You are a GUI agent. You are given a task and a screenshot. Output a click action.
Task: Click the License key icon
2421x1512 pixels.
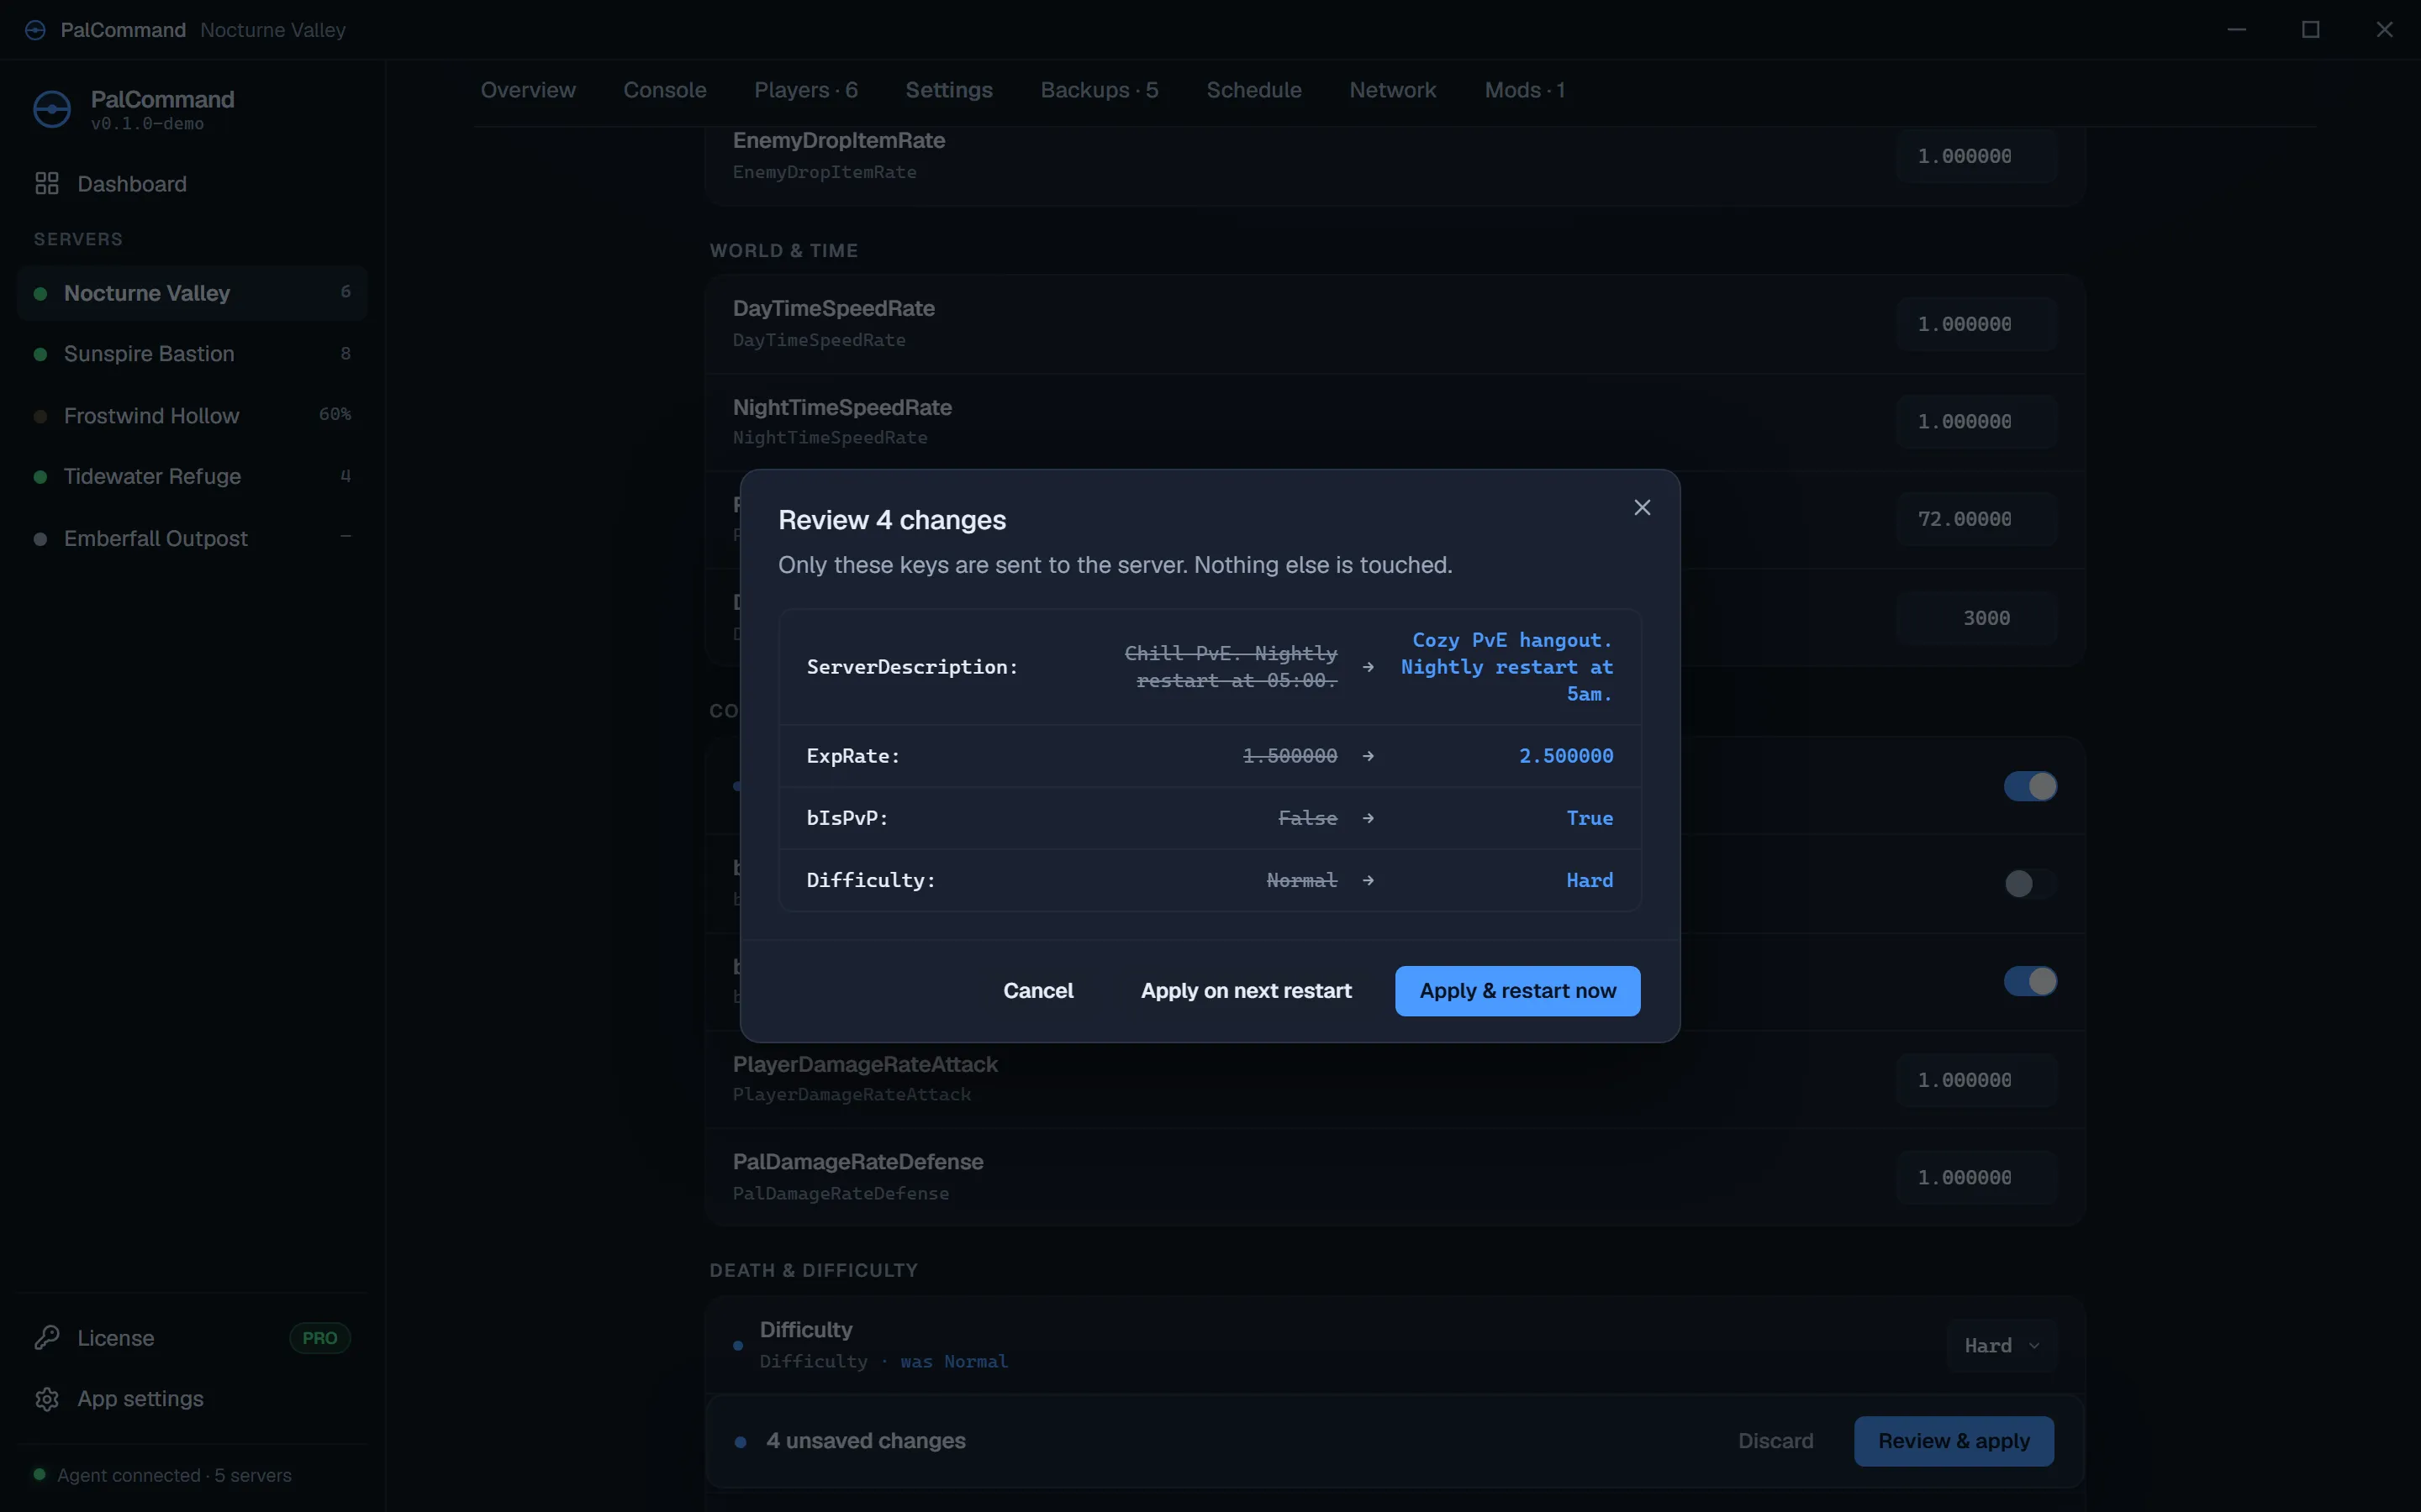click(47, 1338)
